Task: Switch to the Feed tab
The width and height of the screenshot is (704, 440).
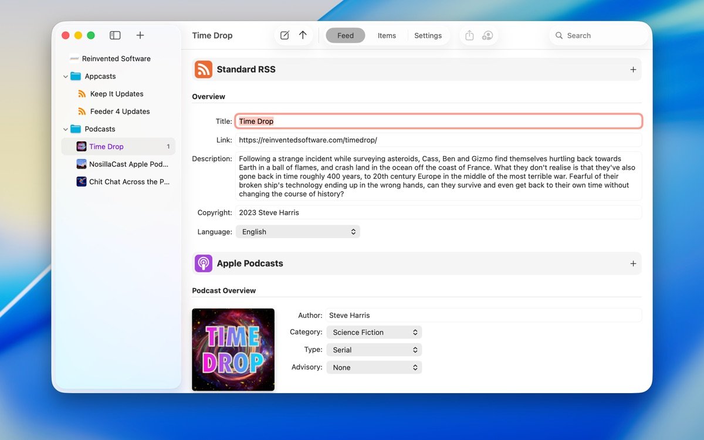Action: [346, 36]
